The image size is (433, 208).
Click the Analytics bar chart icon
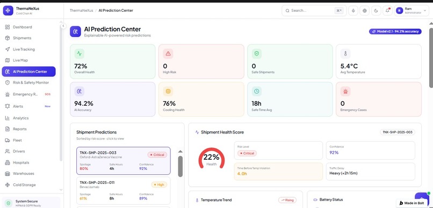(x=8, y=118)
